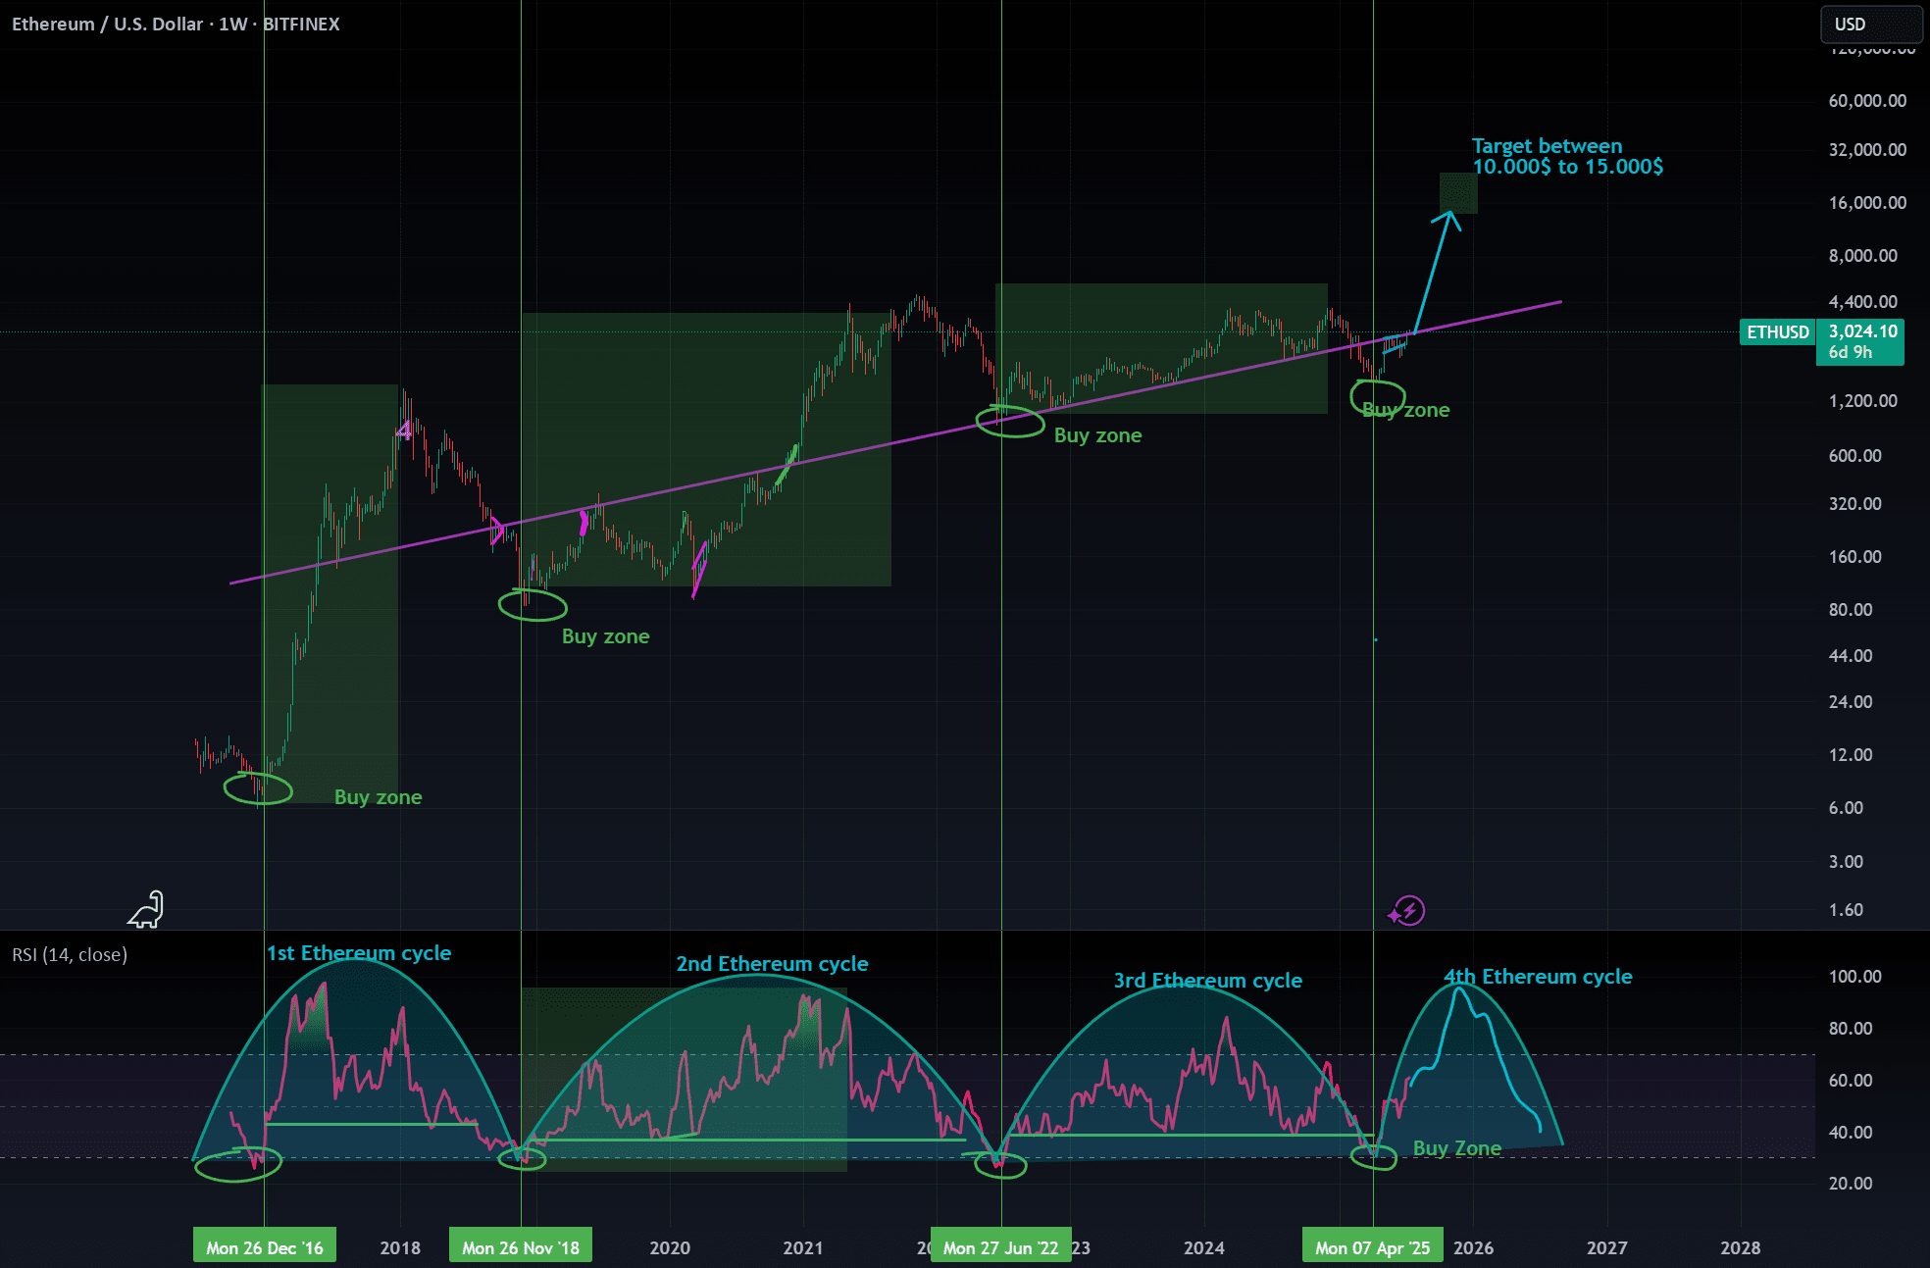
Task: Click the Mon 07 Apr '25 date marker
Action: 1372,1247
